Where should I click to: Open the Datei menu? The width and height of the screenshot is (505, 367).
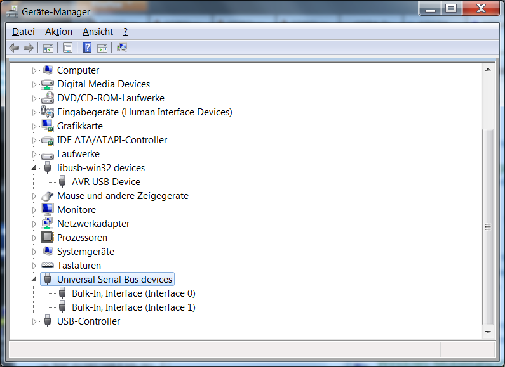24,32
